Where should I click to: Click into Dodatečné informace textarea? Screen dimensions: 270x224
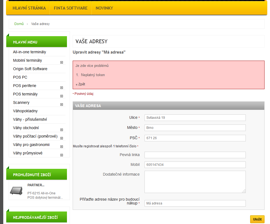click(195, 182)
